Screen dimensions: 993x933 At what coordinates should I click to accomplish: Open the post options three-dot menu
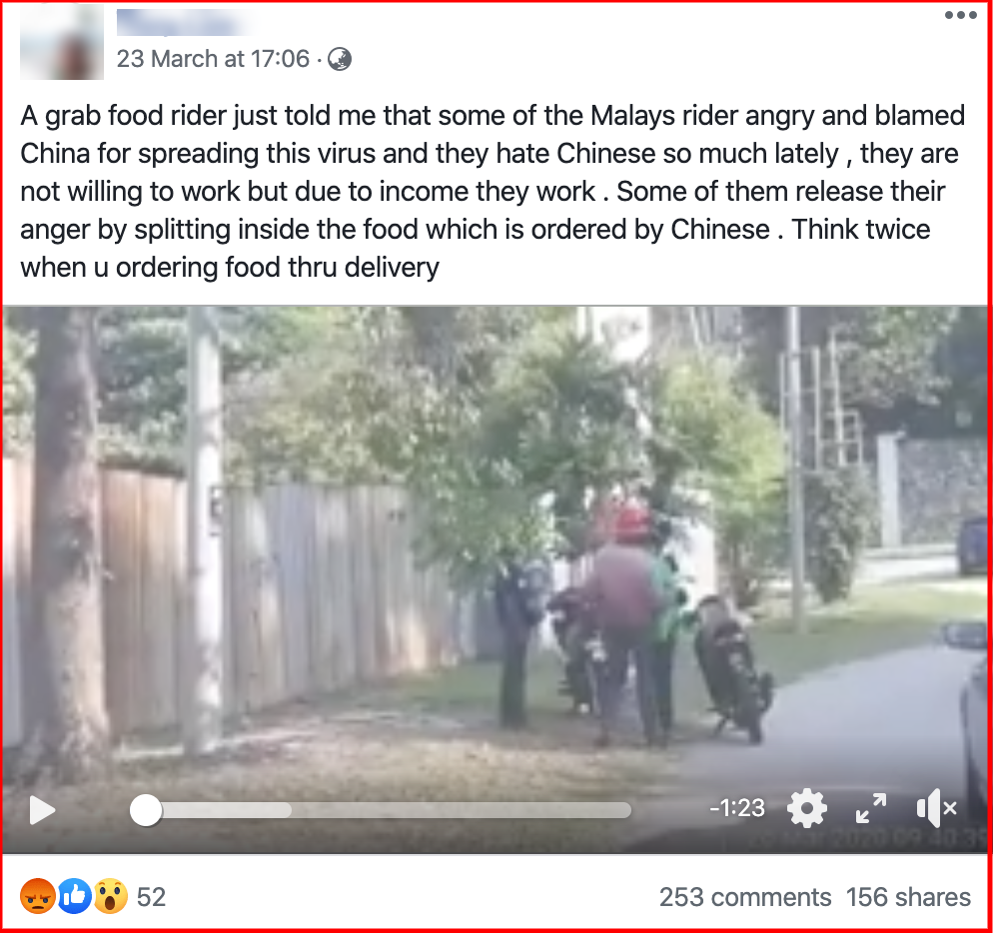pos(961,15)
